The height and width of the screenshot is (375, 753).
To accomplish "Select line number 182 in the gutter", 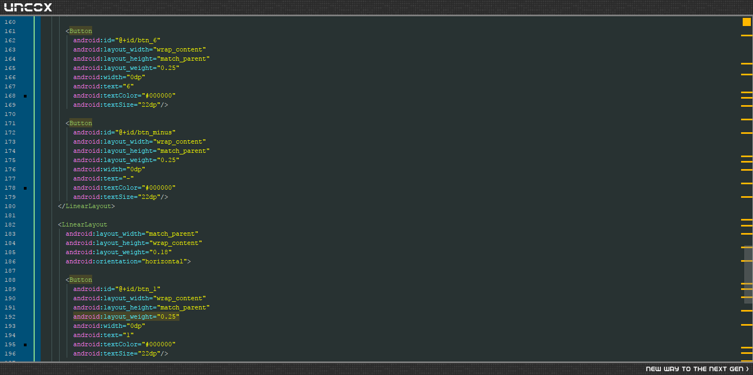I will [10, 224].
